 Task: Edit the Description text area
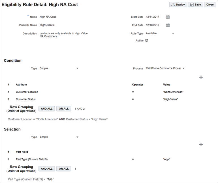coord(63,35)
